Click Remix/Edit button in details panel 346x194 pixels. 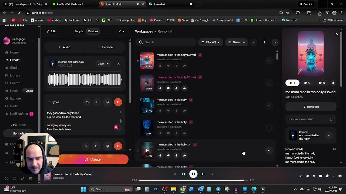[311, 107]
